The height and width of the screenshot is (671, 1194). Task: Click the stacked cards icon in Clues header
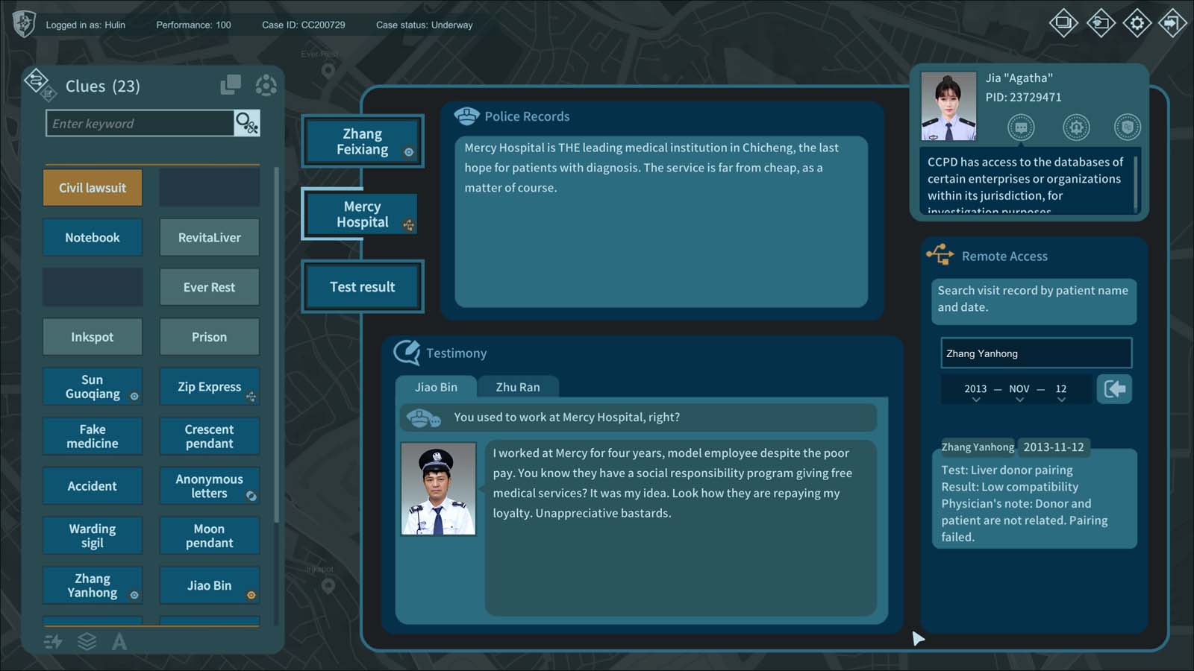tap(231, 85)
